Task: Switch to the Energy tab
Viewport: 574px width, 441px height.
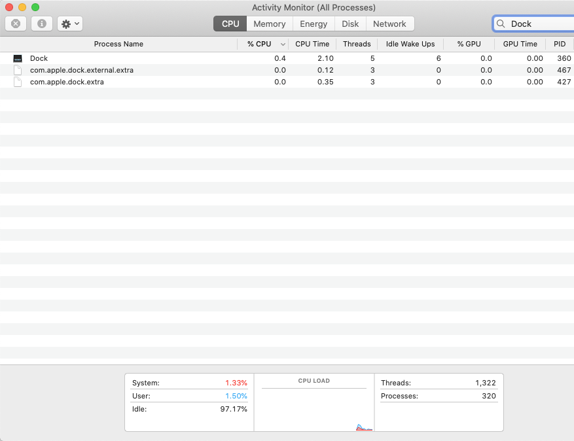Action: click(314, 24)
